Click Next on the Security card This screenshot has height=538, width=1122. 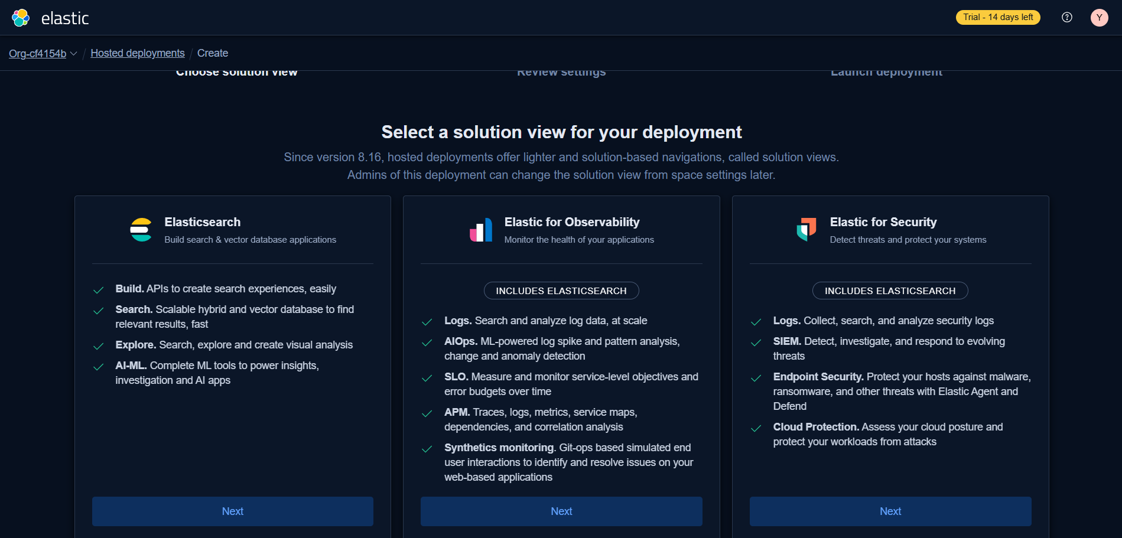click(890, 511)
